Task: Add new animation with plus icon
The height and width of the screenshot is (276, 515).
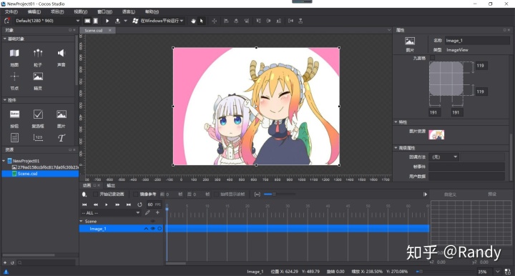Action: pyautogui.click(x=157, y=212)
